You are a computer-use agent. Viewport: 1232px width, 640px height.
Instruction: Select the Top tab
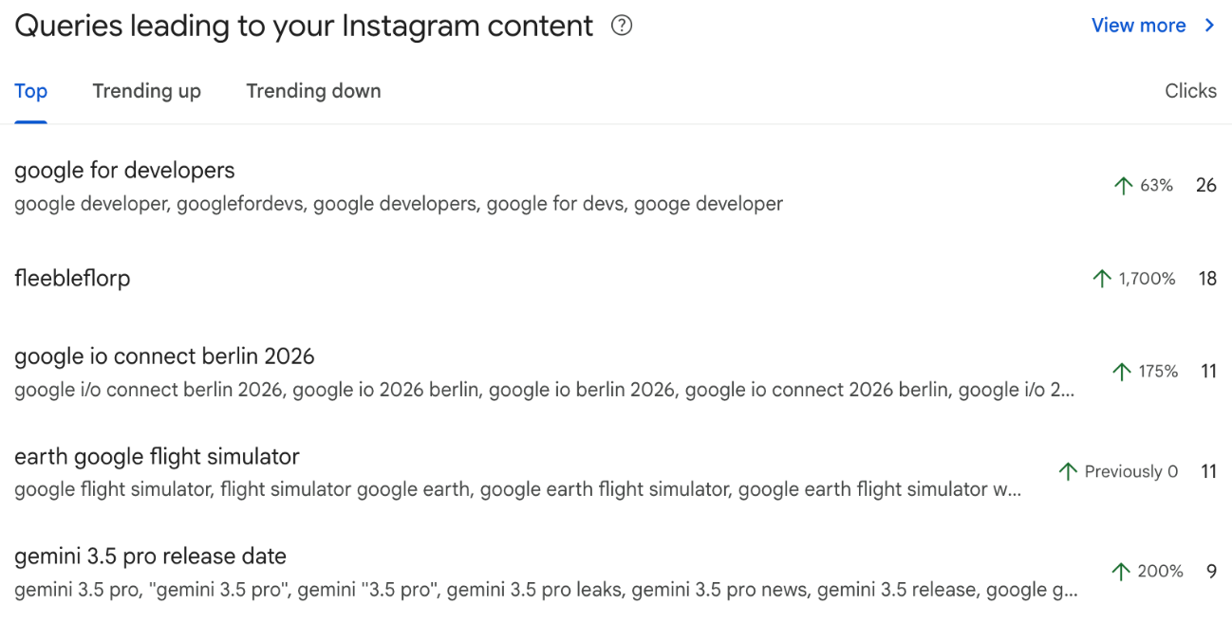point(30,91)
